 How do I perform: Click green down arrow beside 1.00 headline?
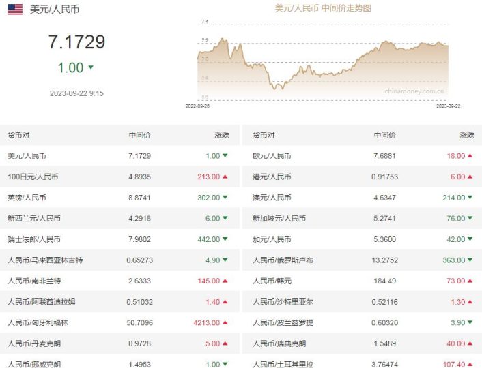pos(91,67)
